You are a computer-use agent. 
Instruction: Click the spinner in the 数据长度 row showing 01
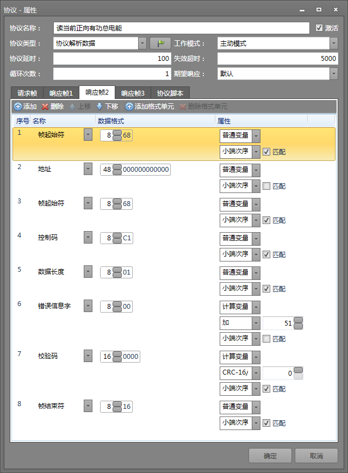(x=117, y=272)
